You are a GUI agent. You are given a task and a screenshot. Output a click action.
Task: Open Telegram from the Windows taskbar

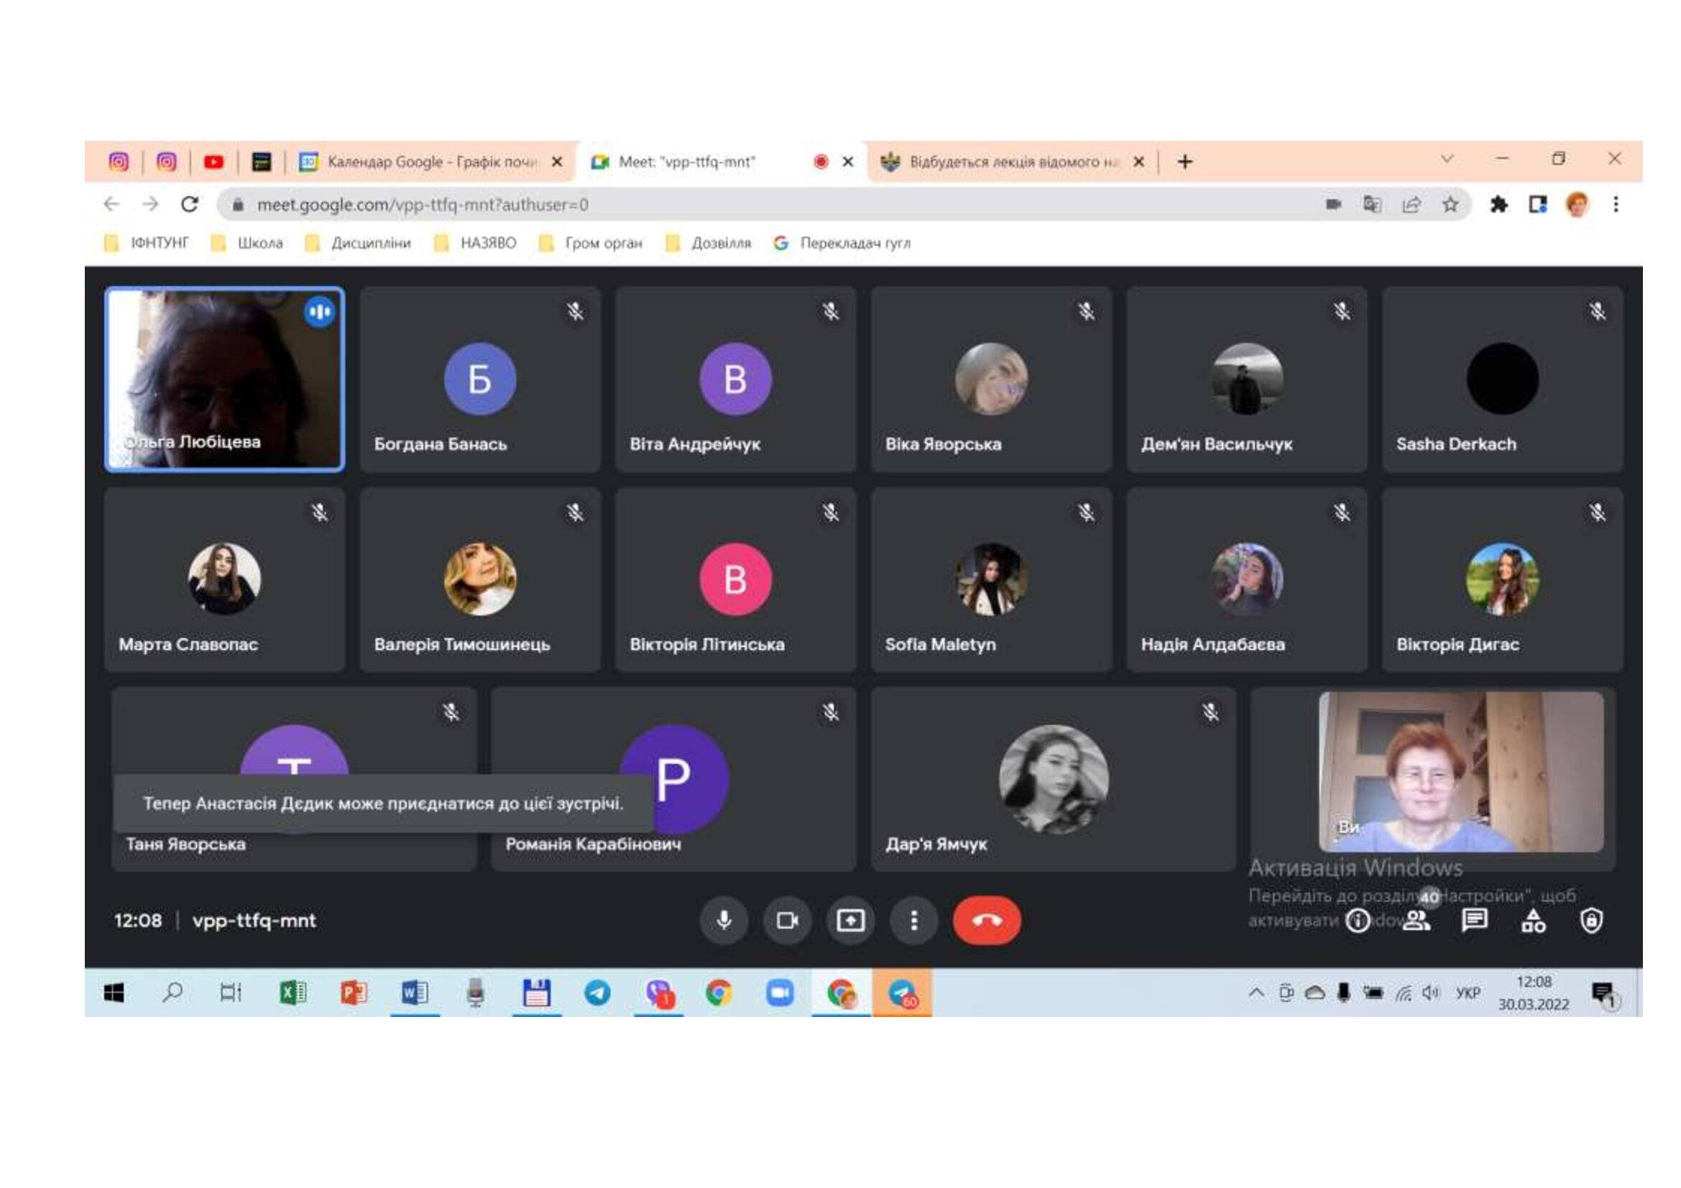[597, 993]
